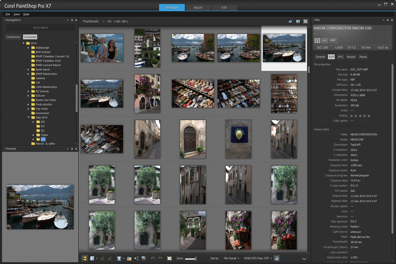Rate the photo five stars
The image size is (396, 264).
[x=369, y=115]
